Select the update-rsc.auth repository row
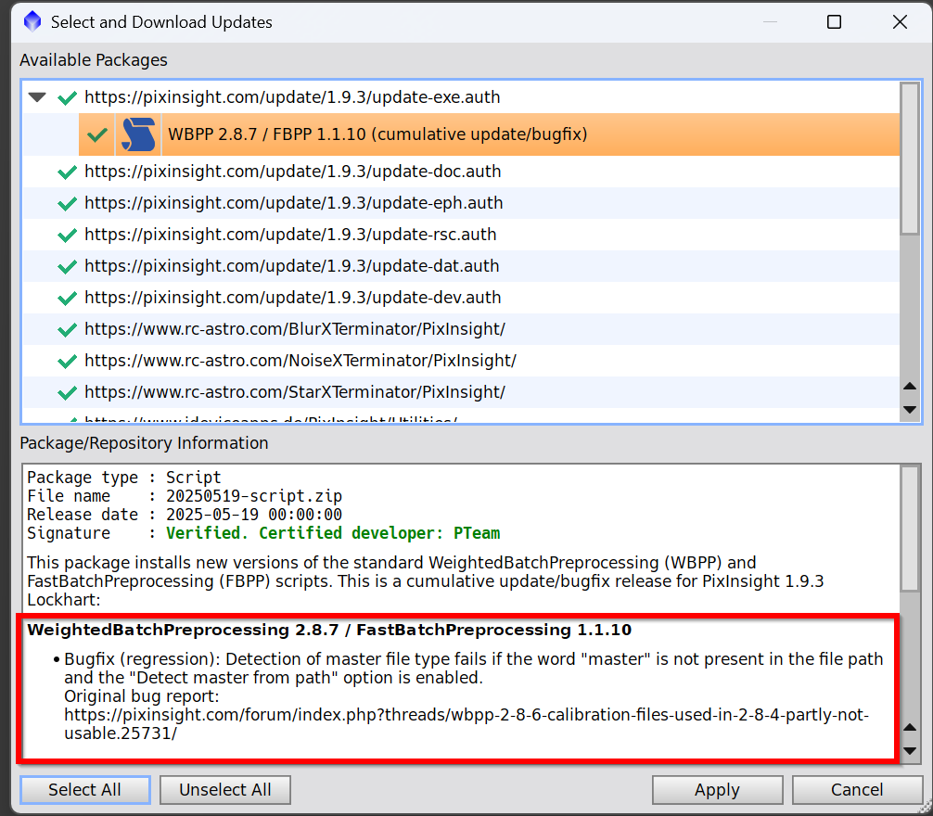The height and width of the screenshot is (816, 933). [461, 235]
